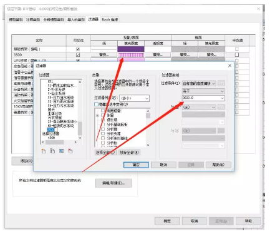
Task: Select the 3500 filter name cell in table
Action: (39, 55)
